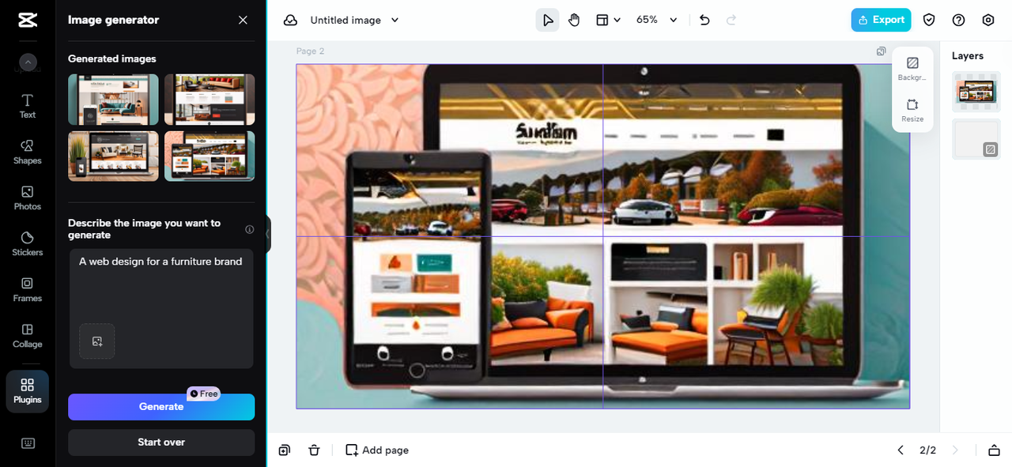Viewport: 1012px width, 467px height.
Task: Select third generated image with plant
Action: (113, 156)
